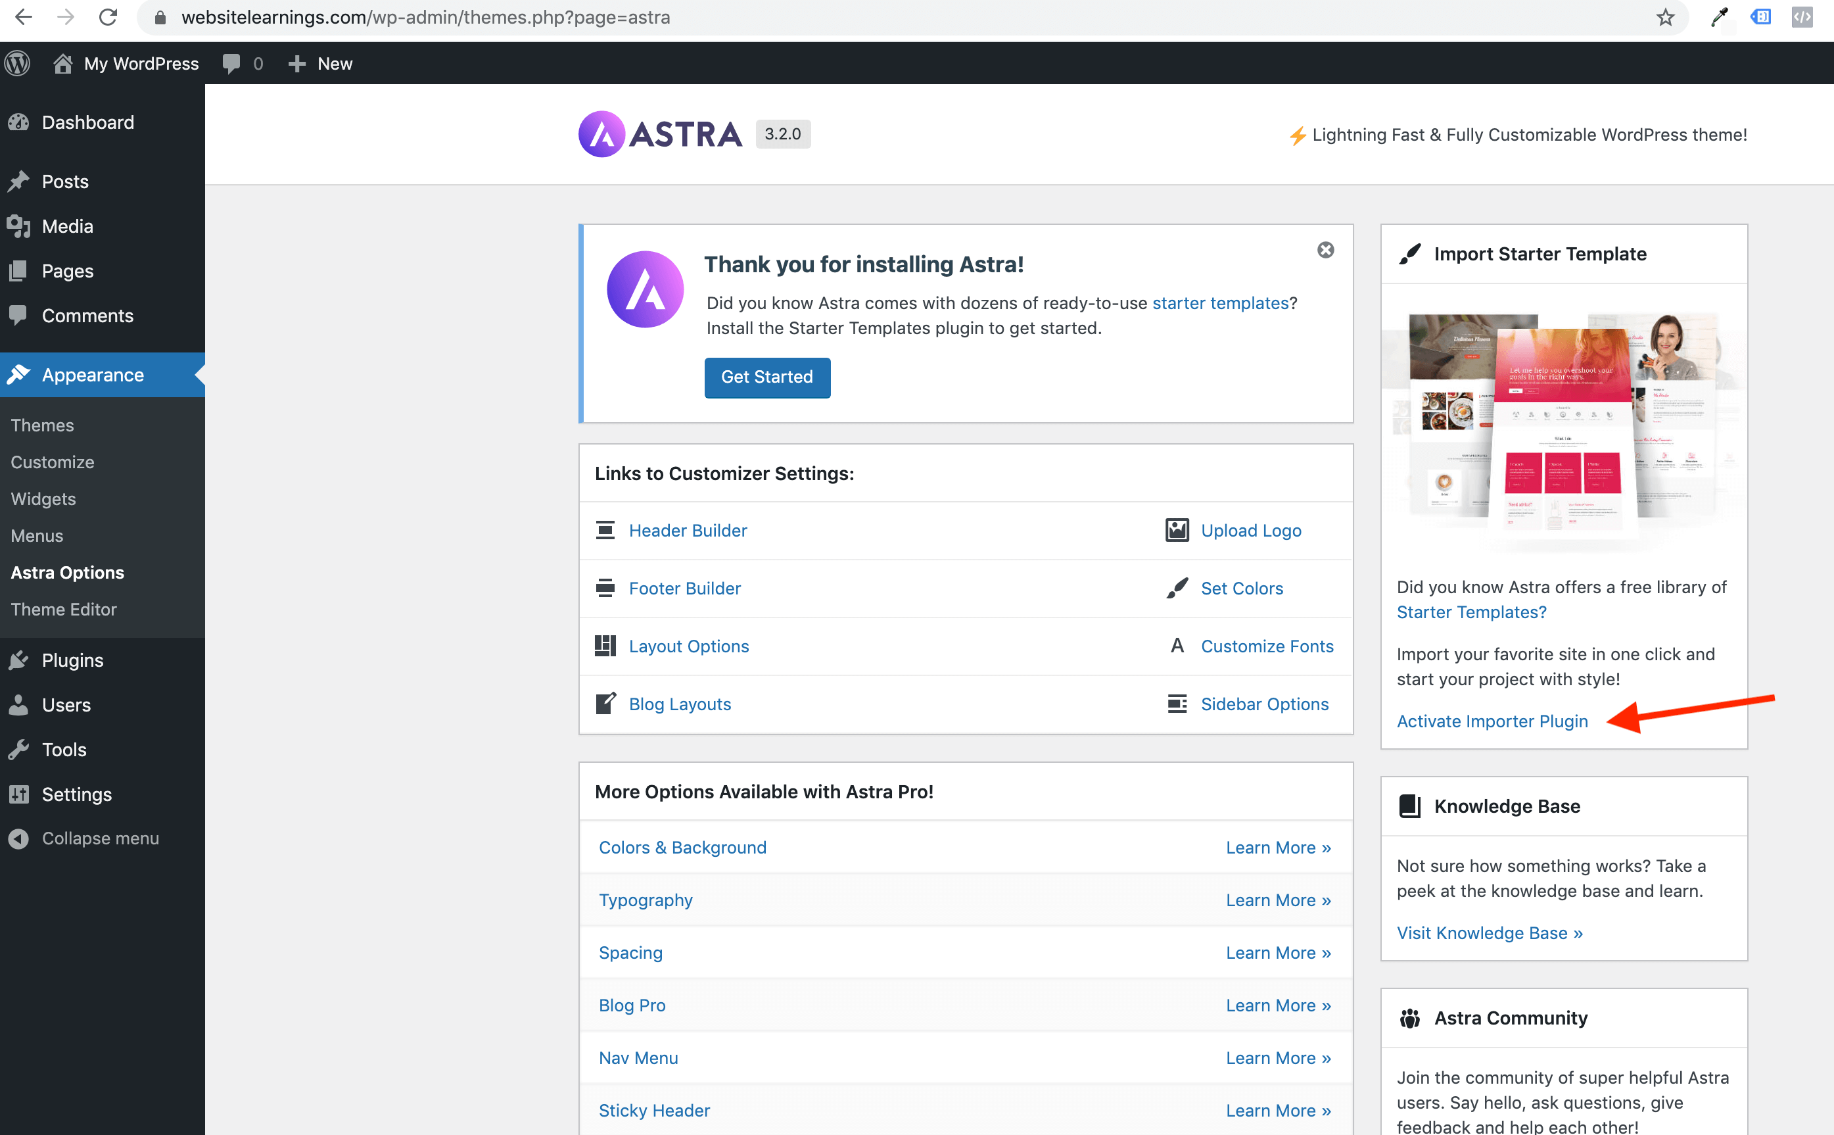Viewport: 1834px width, 1135px height.
Task: Click the round Astra logo in notice
Action: coord(646,289)
